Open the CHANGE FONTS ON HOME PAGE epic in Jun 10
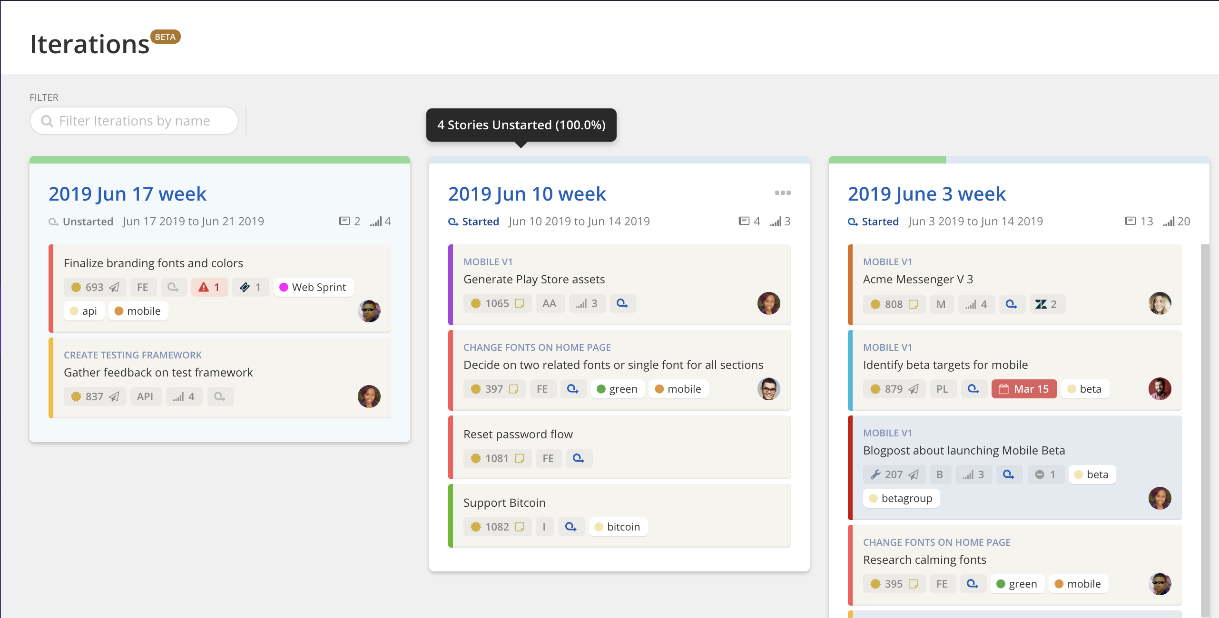Image resolution: width=1219 pixels, height=618 pixels. pos(537,348)
